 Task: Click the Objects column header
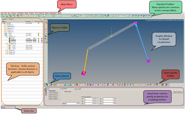(14, 21)
